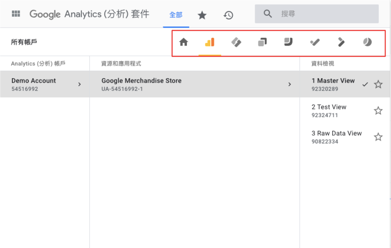Click the account number 54516992
Viewport: 391px width, 248px height.
coord(25,89)
